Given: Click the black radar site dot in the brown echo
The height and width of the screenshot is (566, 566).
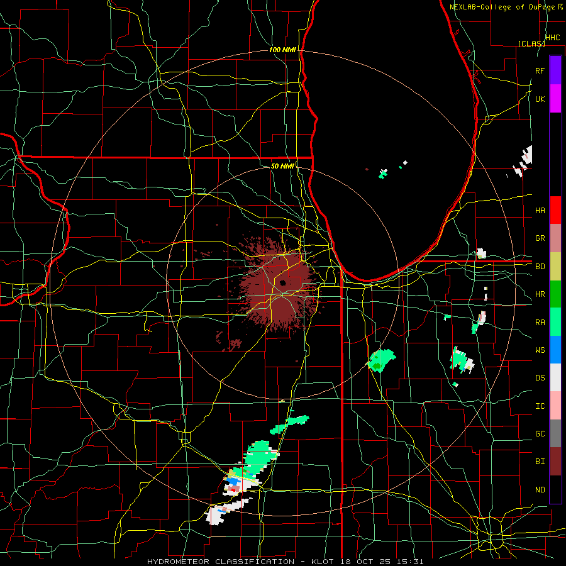Looking at the screenshot, I should click(282, 282).
